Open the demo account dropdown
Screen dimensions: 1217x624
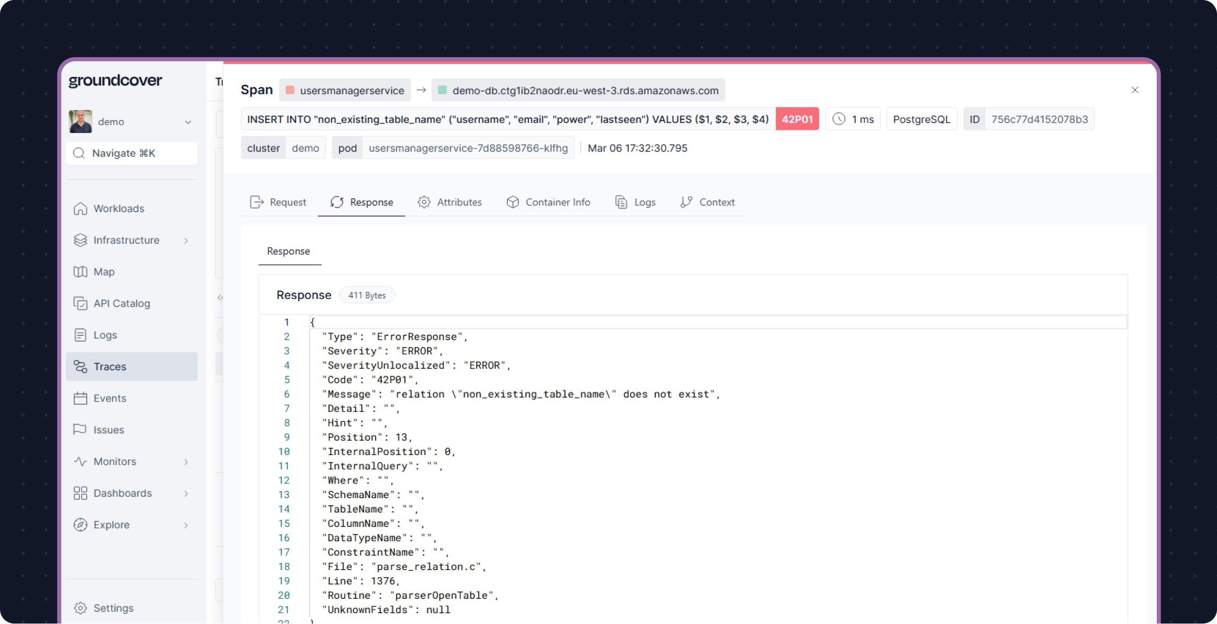188,122
